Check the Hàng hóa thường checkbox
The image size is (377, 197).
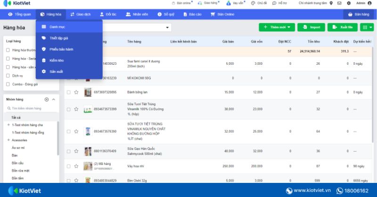coord(8,50)
